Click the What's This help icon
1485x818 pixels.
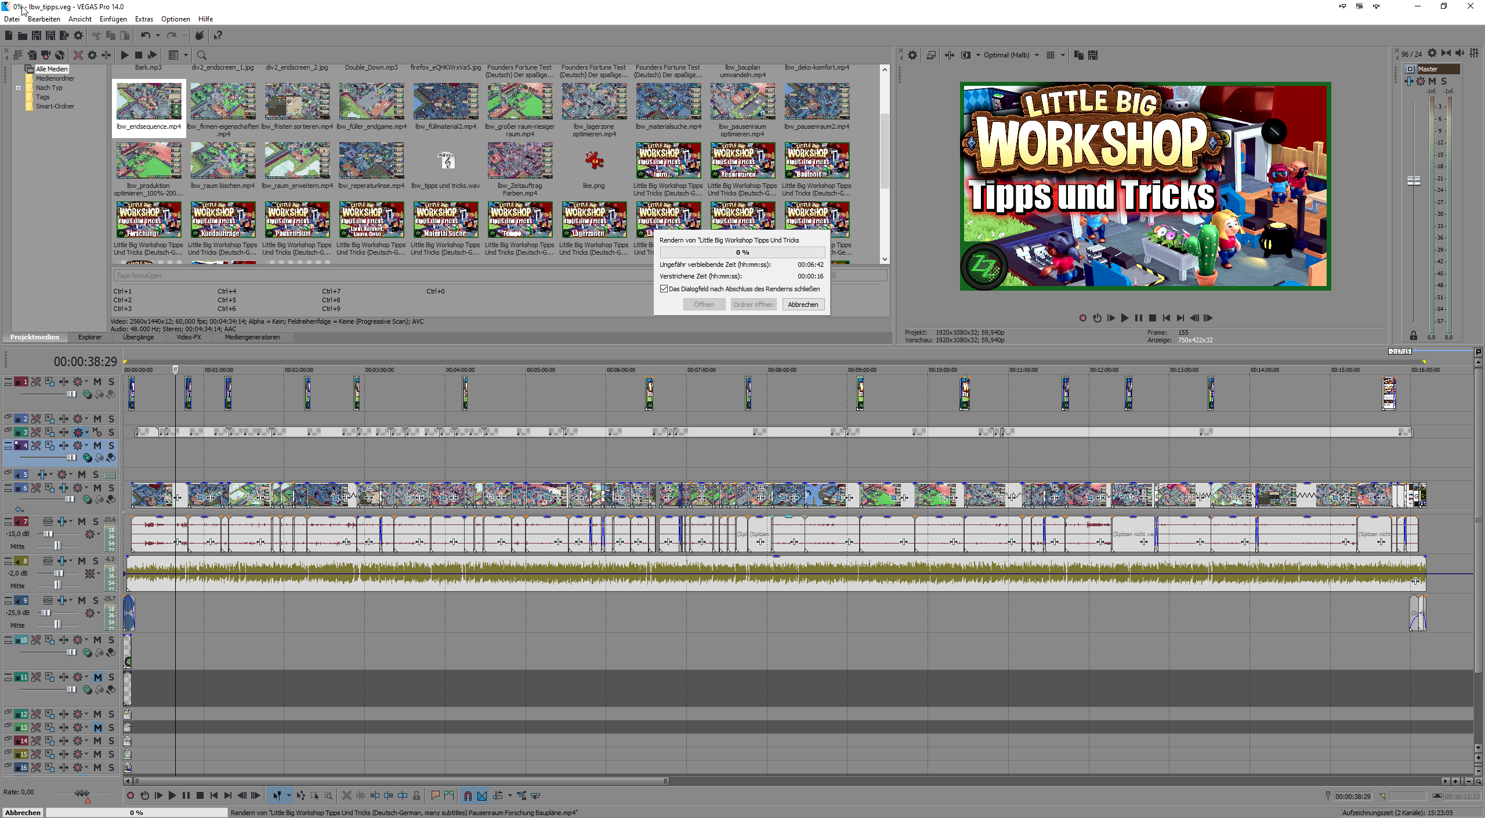coord(218,35)
